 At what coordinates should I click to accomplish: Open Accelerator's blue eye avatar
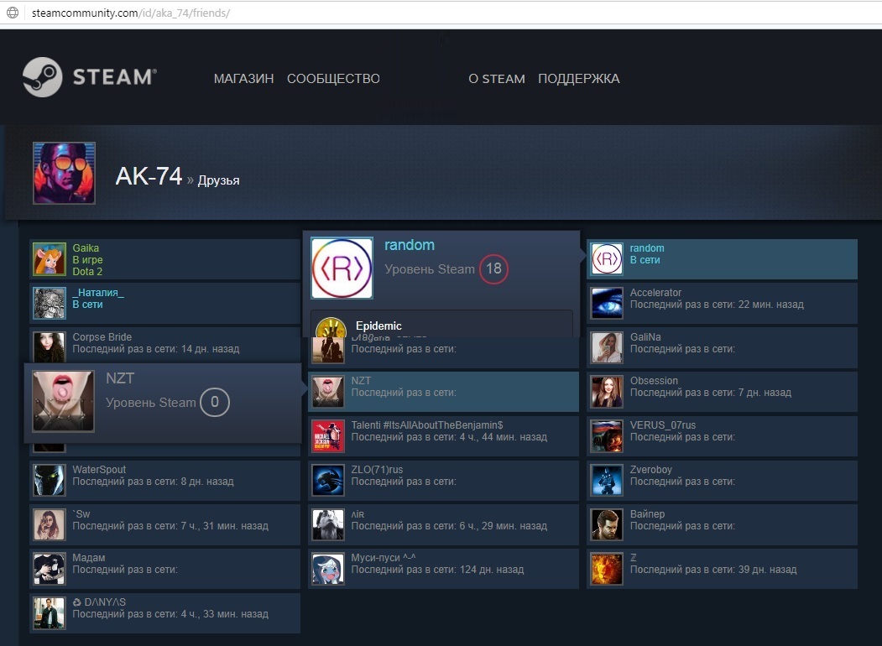[607, 304]
